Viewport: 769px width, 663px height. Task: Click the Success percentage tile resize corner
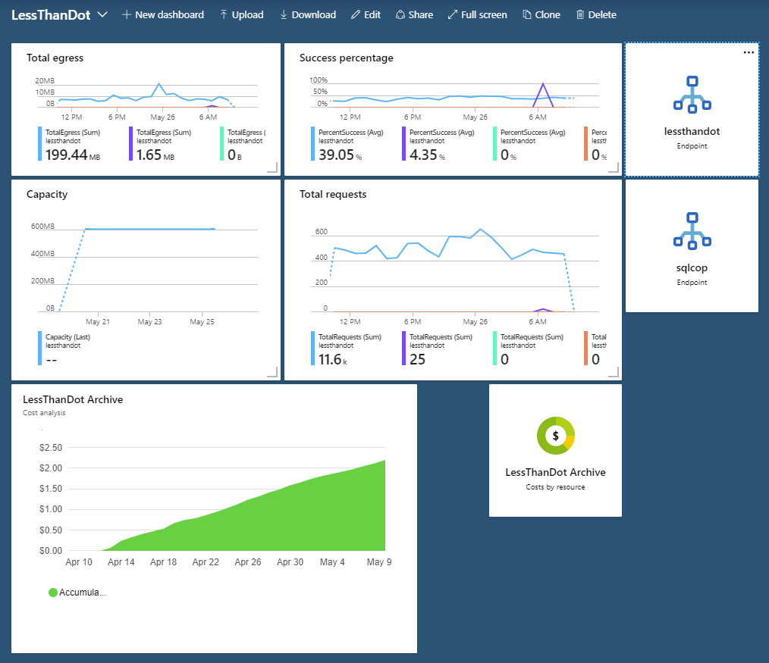coord(613,167)
